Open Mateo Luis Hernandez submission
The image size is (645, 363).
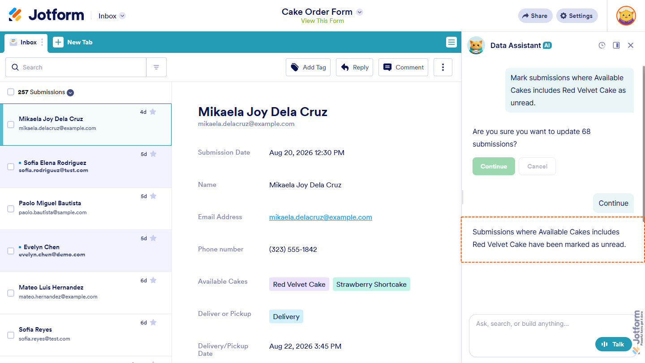point(86,293)
